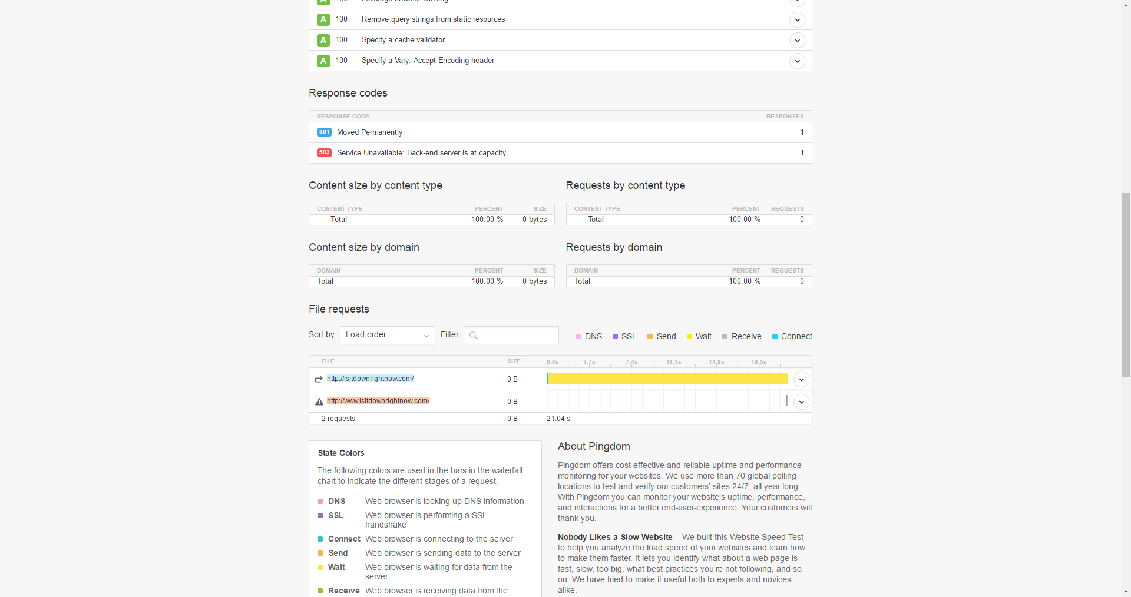Image resolution: width=1131 pixels, height=597 pixels.
Task: Click the Total row in Content size by content type
Action: coord(432,220)
